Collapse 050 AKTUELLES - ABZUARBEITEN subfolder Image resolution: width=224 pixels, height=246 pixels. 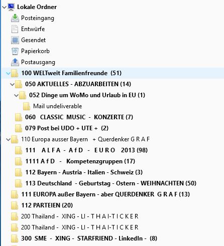tap(12, 84)
